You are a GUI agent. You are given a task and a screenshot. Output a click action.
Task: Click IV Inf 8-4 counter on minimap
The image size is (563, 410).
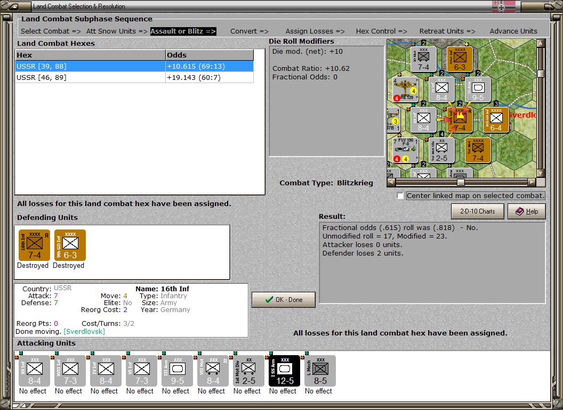pyautogui.click(x=441, y=89)
